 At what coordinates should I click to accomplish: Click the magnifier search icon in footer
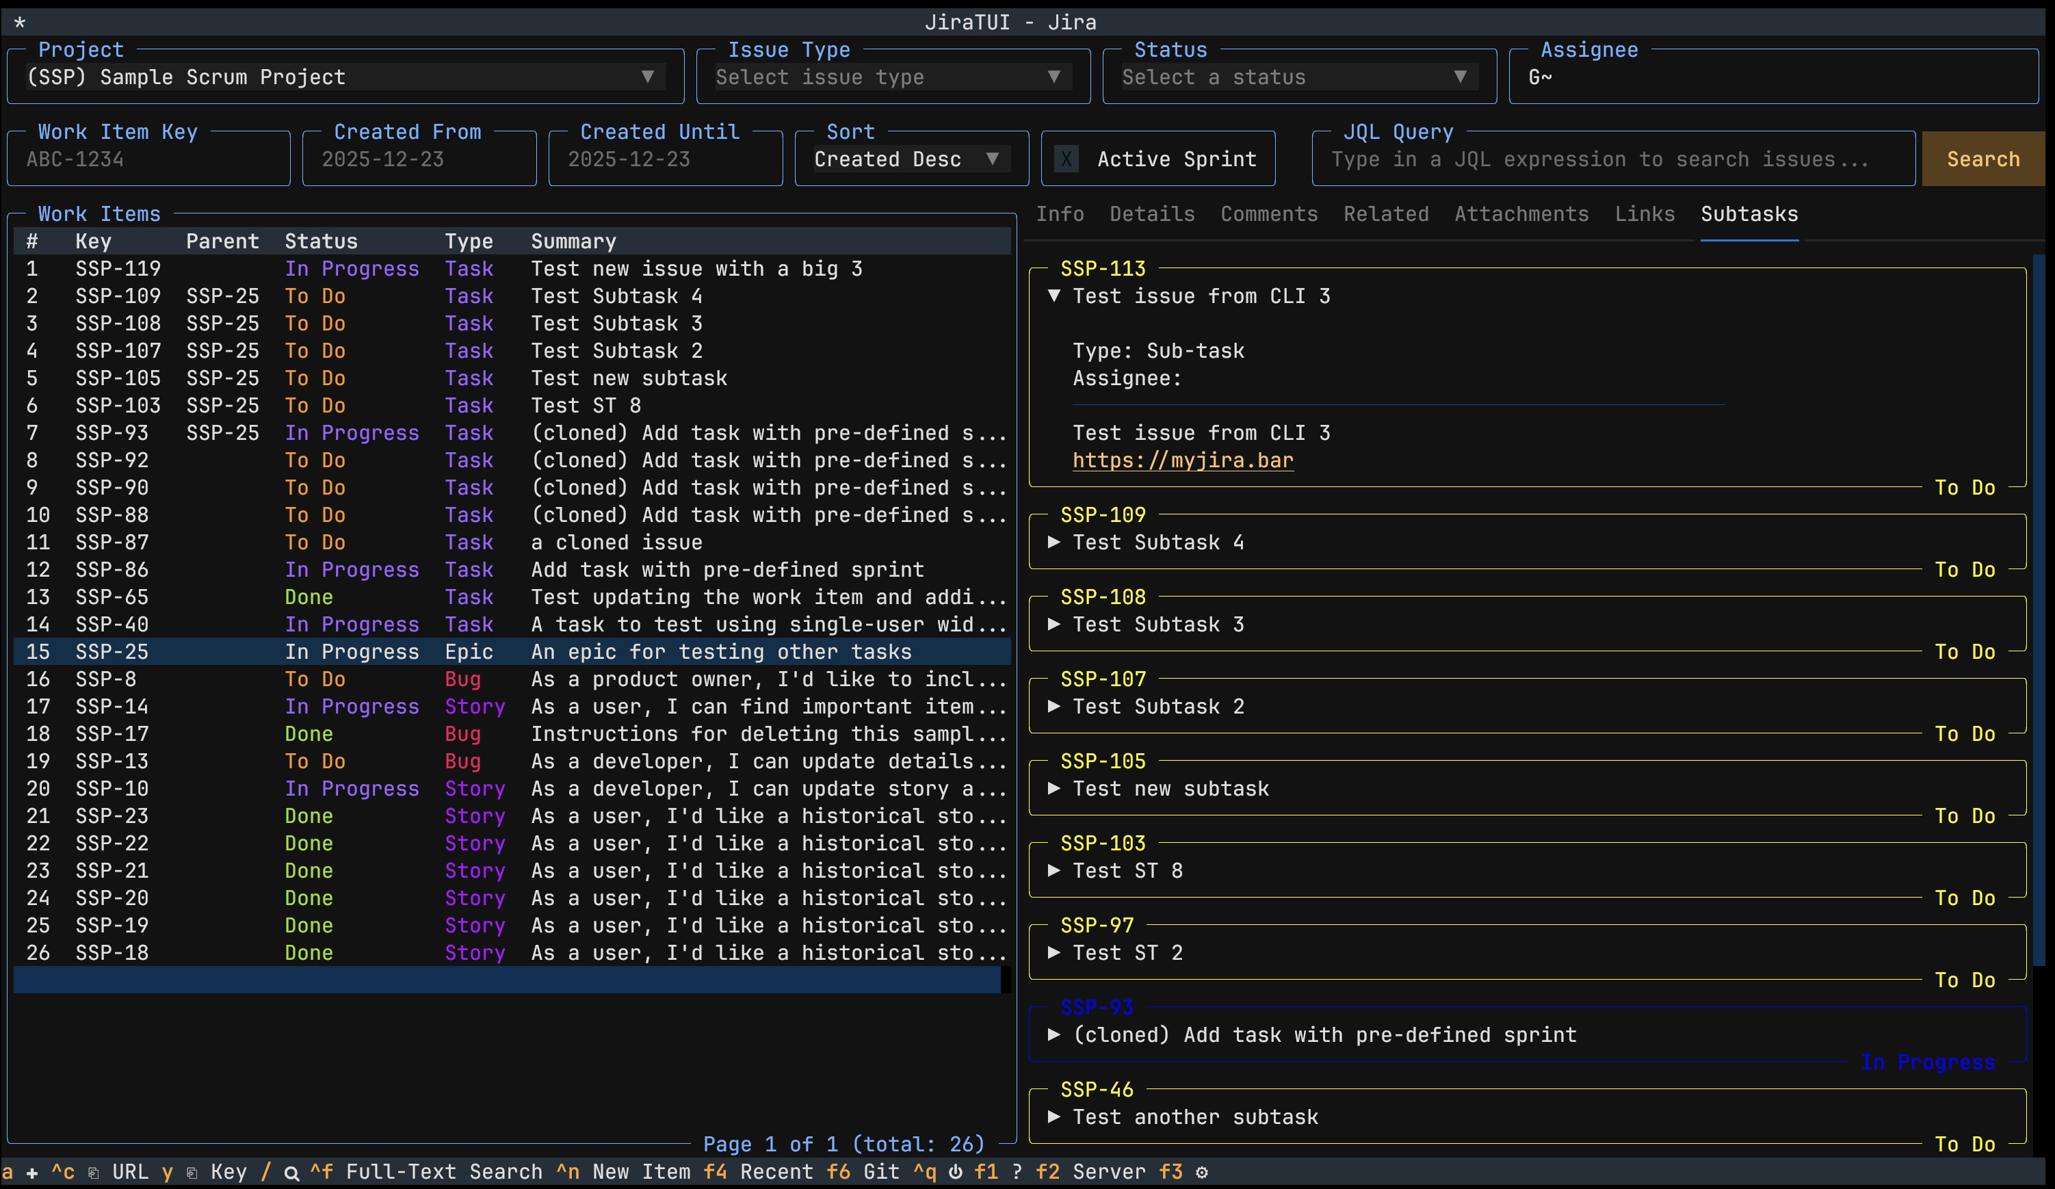pos(291,1173)
